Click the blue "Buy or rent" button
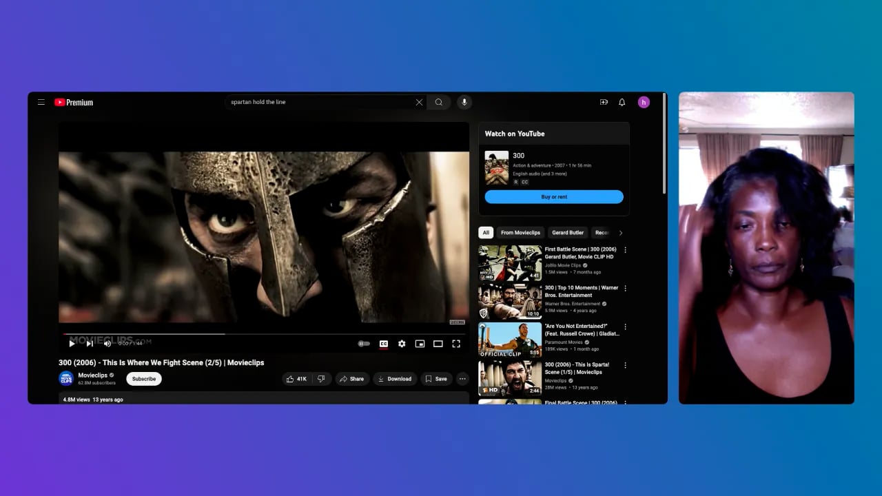Image resolution: width=882 pixels, height=496 pixels. click(x=554, y=197)
